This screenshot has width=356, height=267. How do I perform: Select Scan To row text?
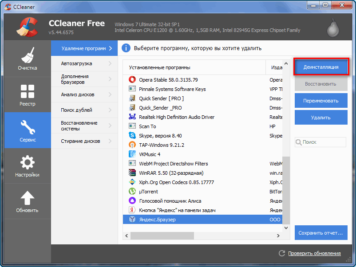147,126
